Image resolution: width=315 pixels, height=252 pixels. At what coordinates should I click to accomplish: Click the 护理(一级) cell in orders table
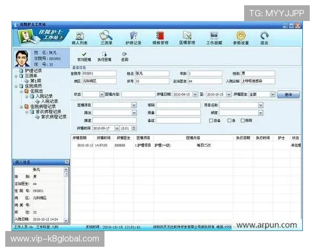[162, 145]
